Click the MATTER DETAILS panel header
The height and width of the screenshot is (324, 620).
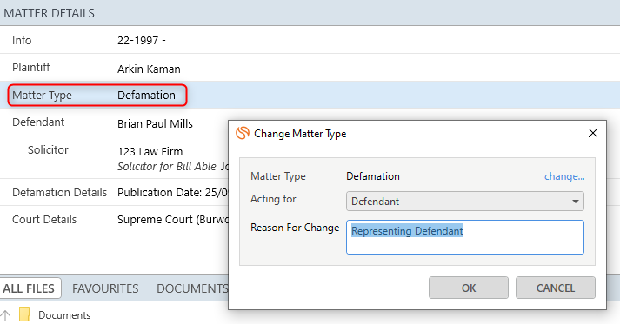click(310, 13)
